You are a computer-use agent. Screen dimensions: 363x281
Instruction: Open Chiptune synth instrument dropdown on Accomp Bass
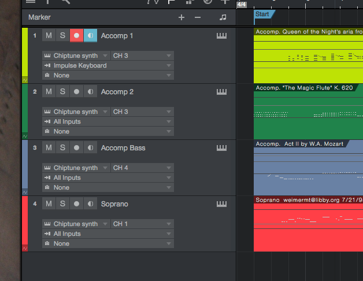(x=76, y=168)
